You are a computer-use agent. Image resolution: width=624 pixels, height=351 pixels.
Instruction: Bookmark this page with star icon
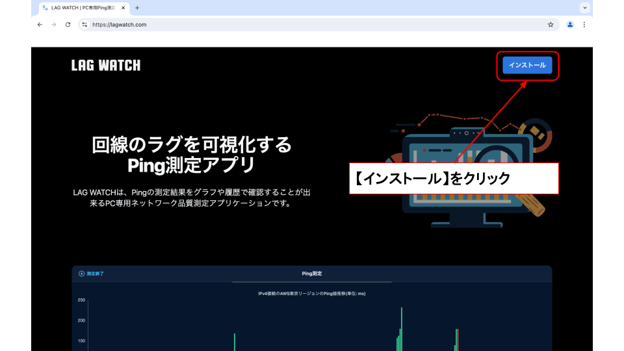(551, 25)
